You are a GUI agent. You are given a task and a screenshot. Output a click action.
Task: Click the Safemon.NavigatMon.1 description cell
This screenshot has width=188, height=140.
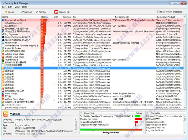(x=133, y=32)
